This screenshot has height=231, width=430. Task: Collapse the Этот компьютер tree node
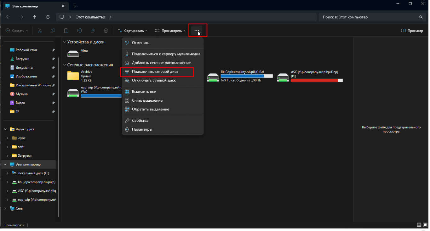[5, 165]
